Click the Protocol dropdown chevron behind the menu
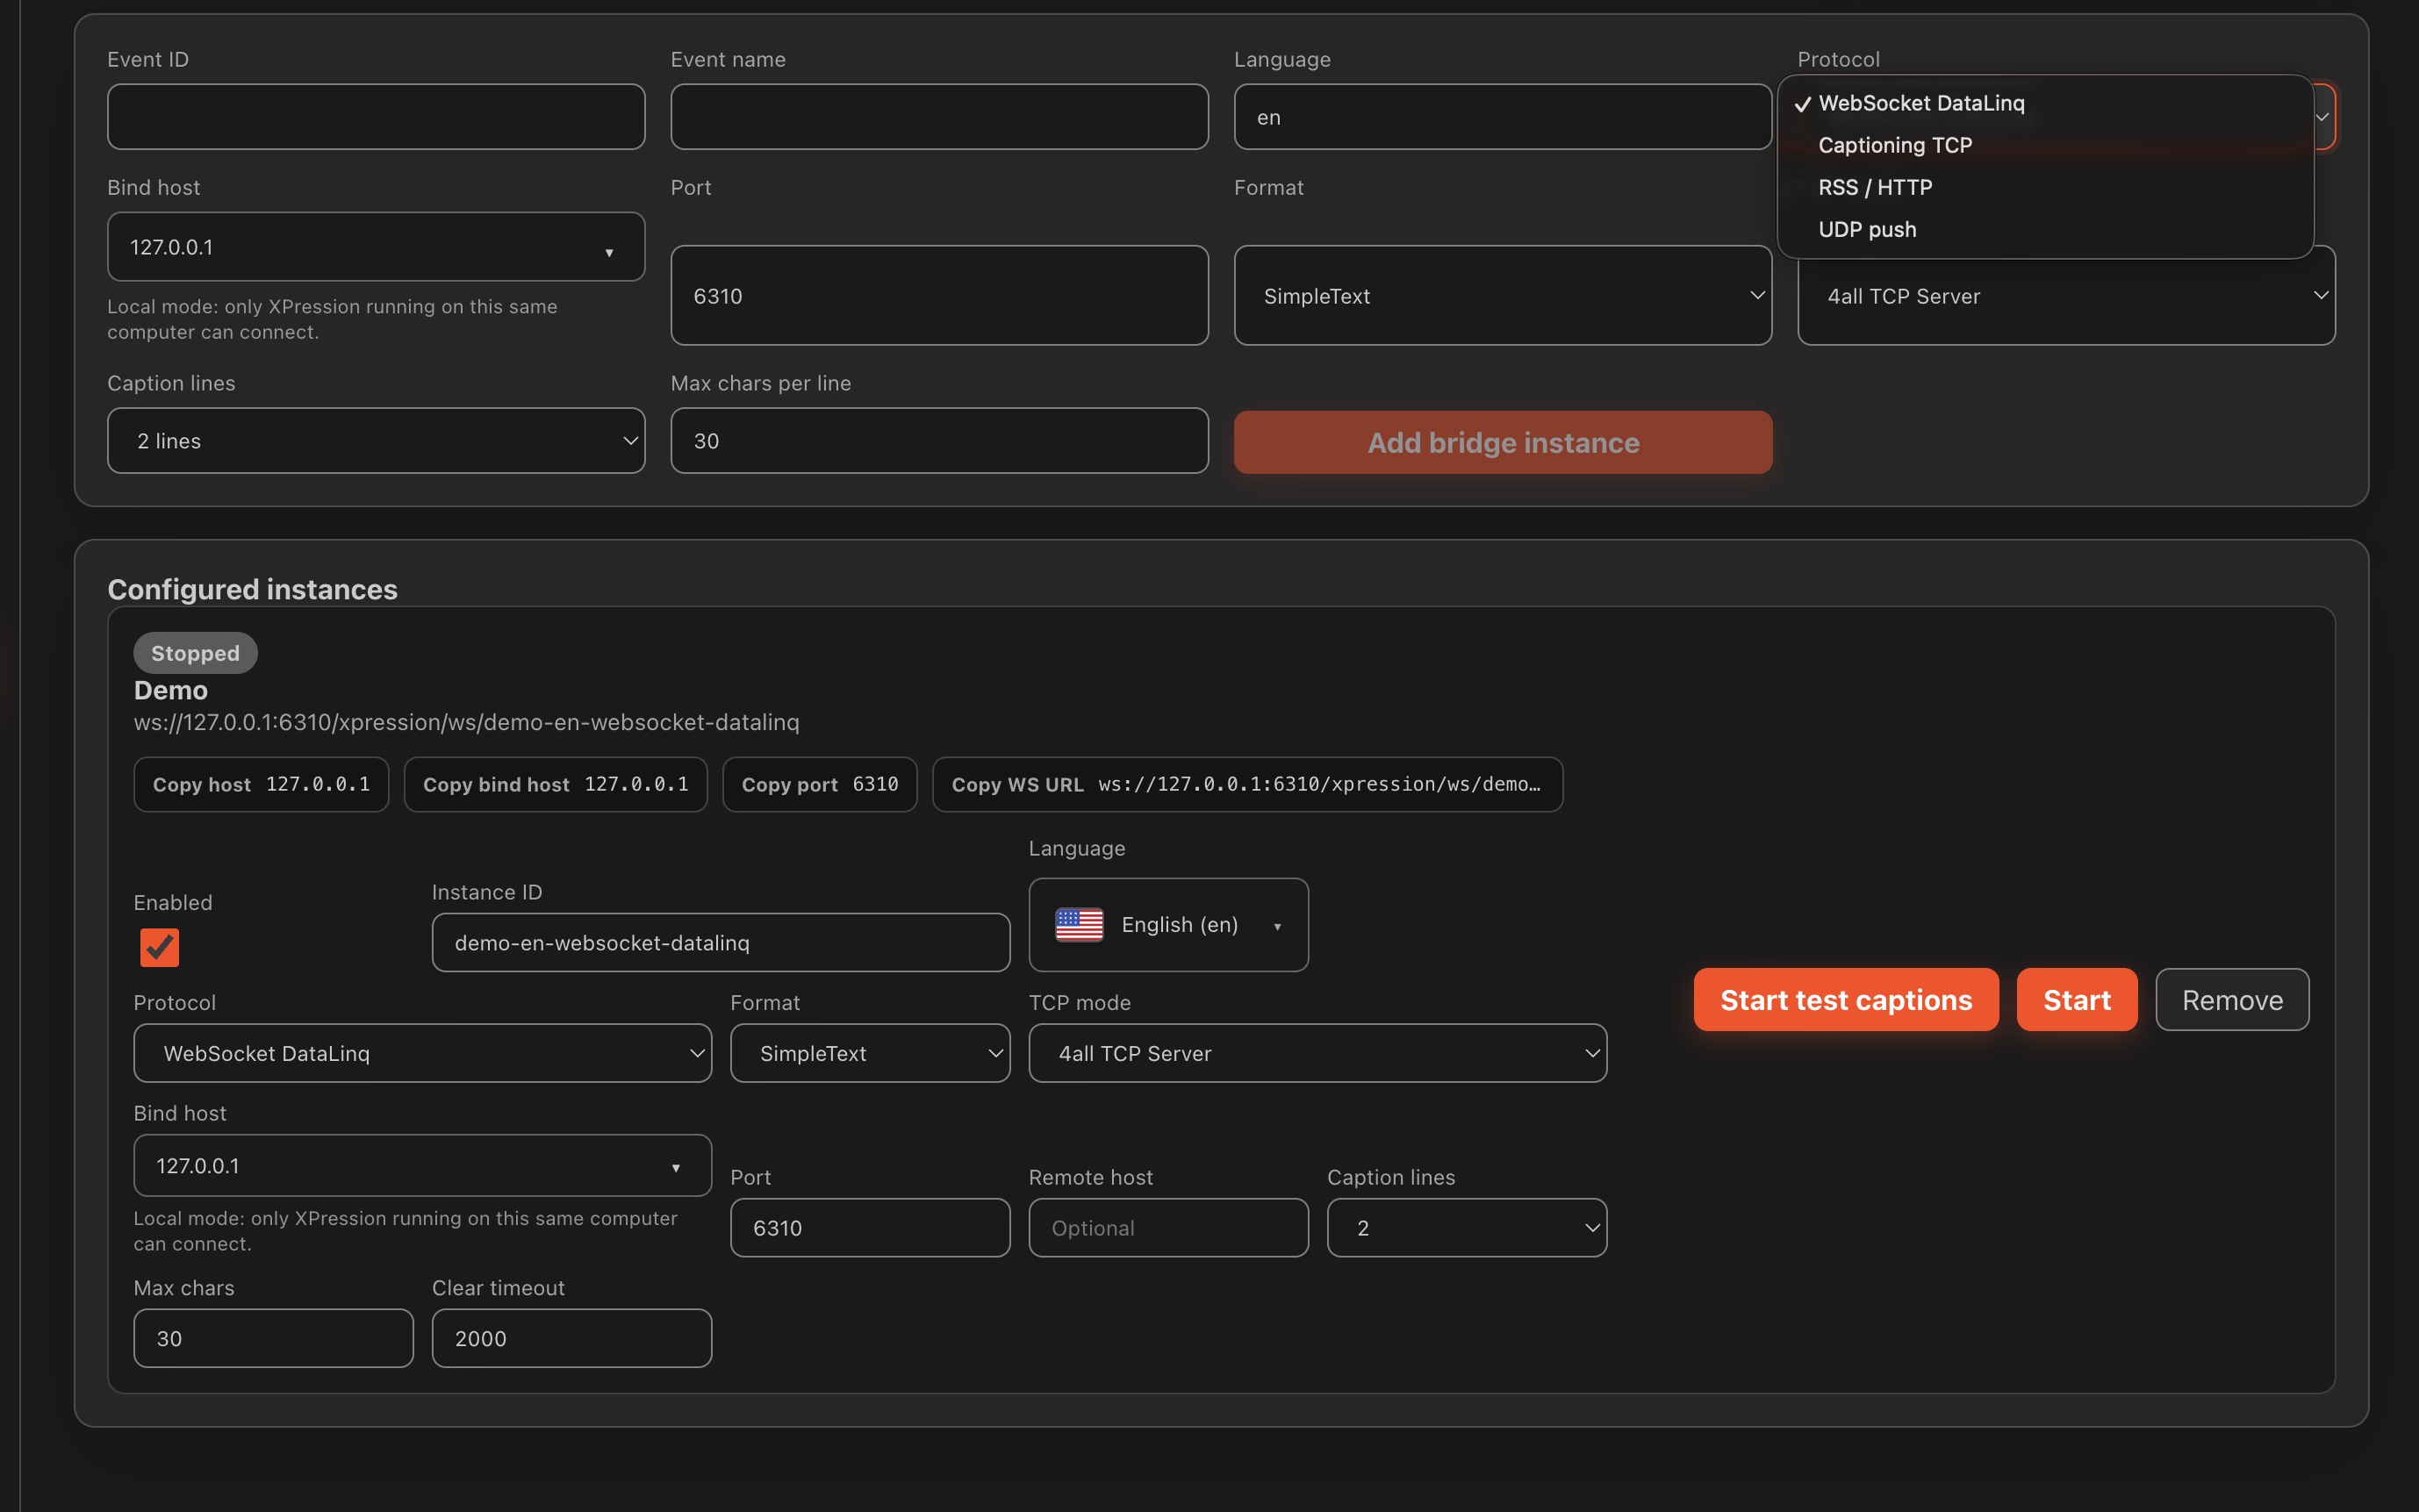 pyautogui.click(x=2322, y=117)
